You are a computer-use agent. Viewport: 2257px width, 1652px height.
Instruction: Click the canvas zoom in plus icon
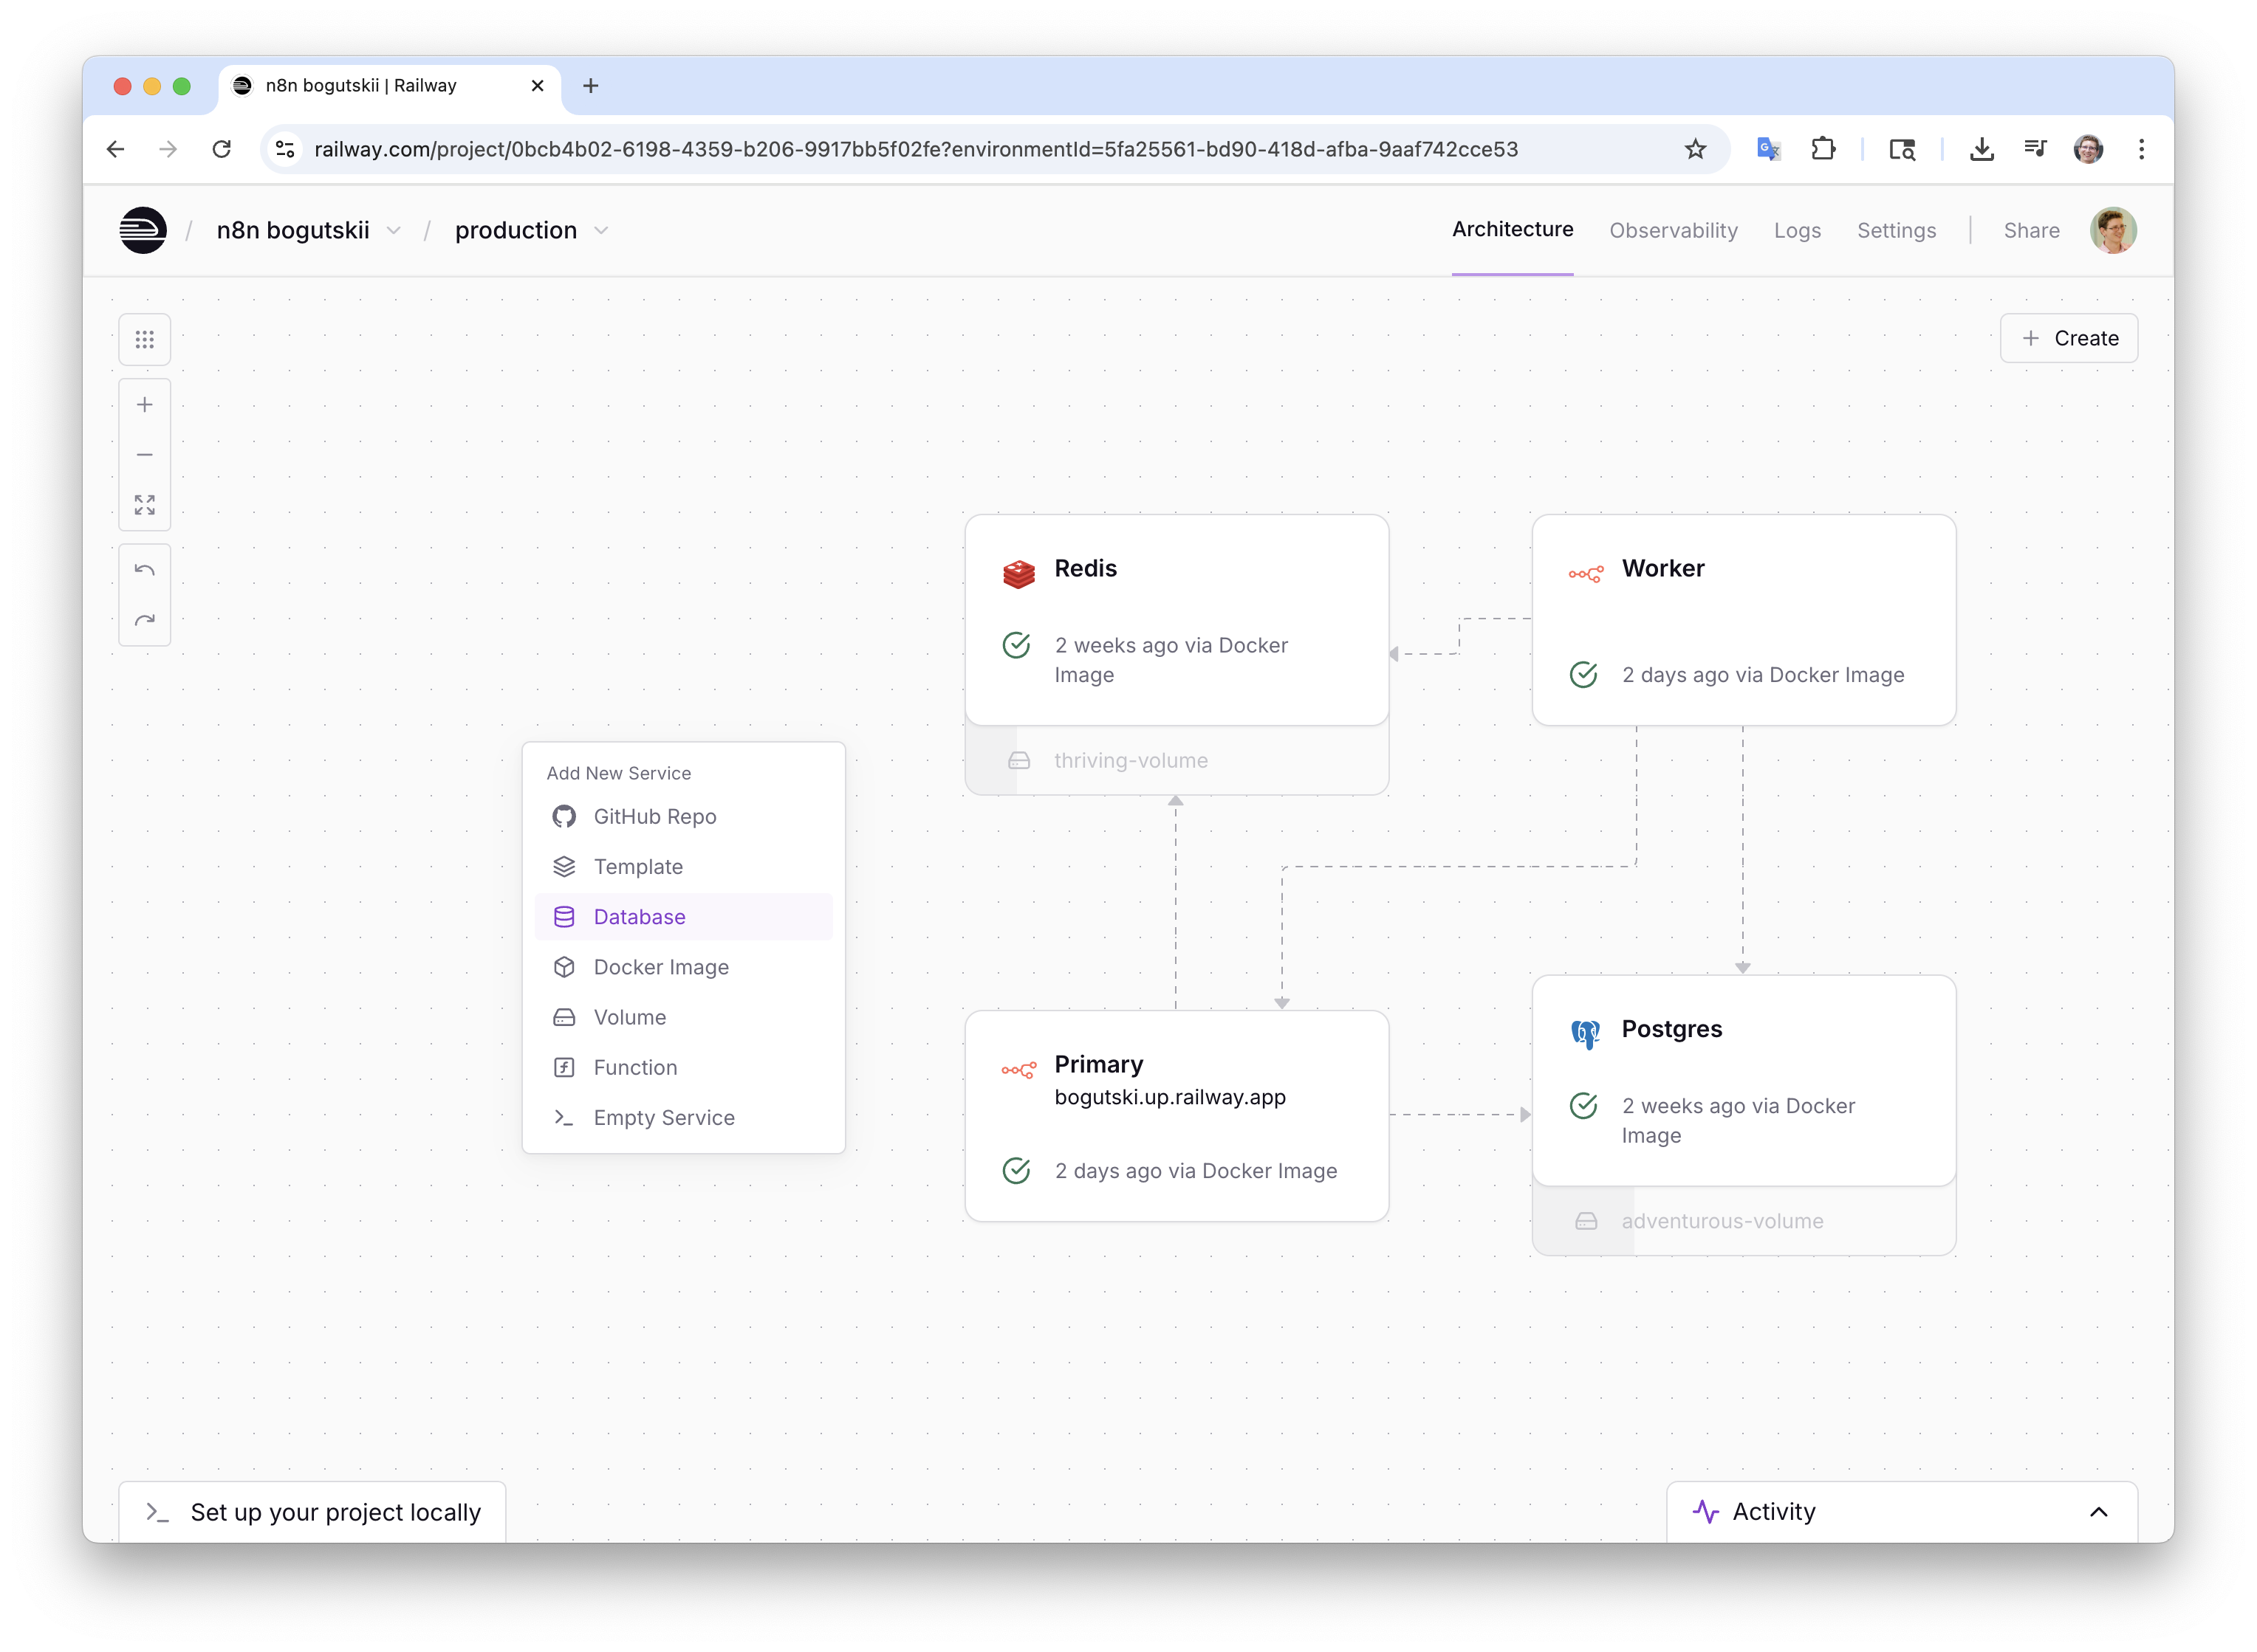pos(144,405)
